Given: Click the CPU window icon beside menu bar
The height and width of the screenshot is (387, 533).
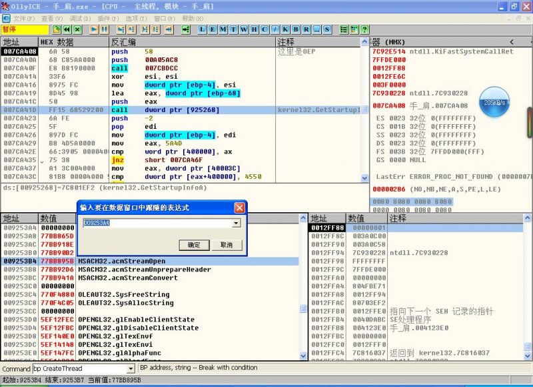Looking at the screenshot, I should [6, 19].
